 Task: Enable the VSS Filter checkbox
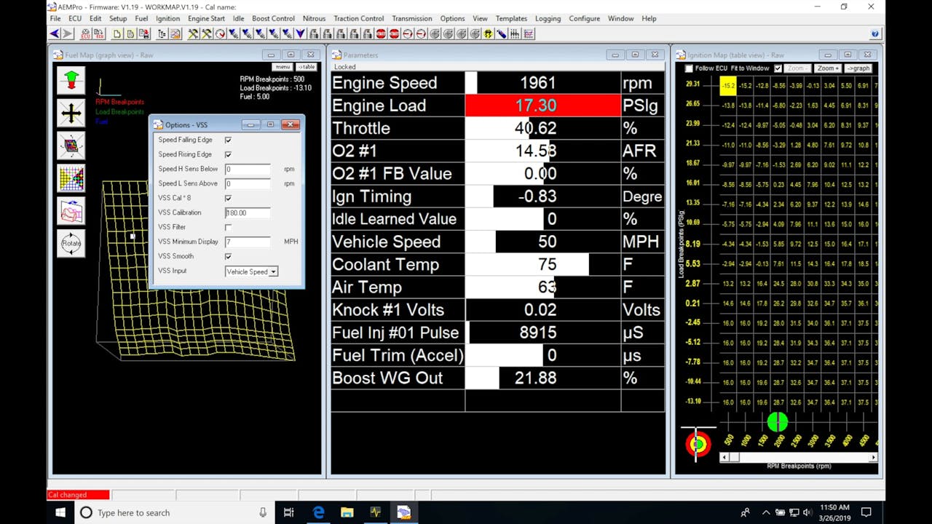(228, 227)
